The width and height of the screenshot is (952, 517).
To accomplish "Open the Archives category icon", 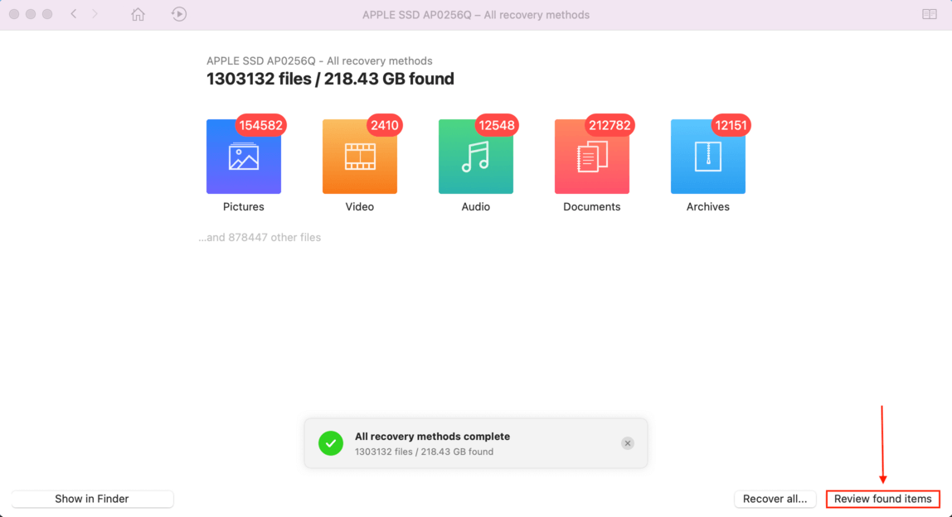I will (708, 157).
